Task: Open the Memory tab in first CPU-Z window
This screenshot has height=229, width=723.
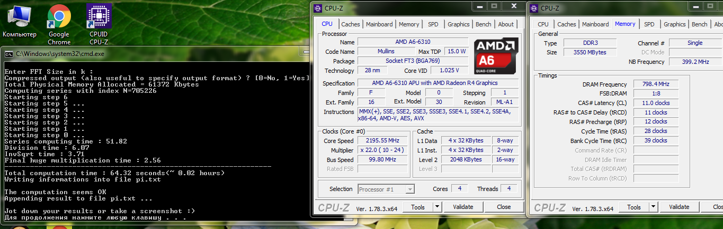Action: coord(409,24)
